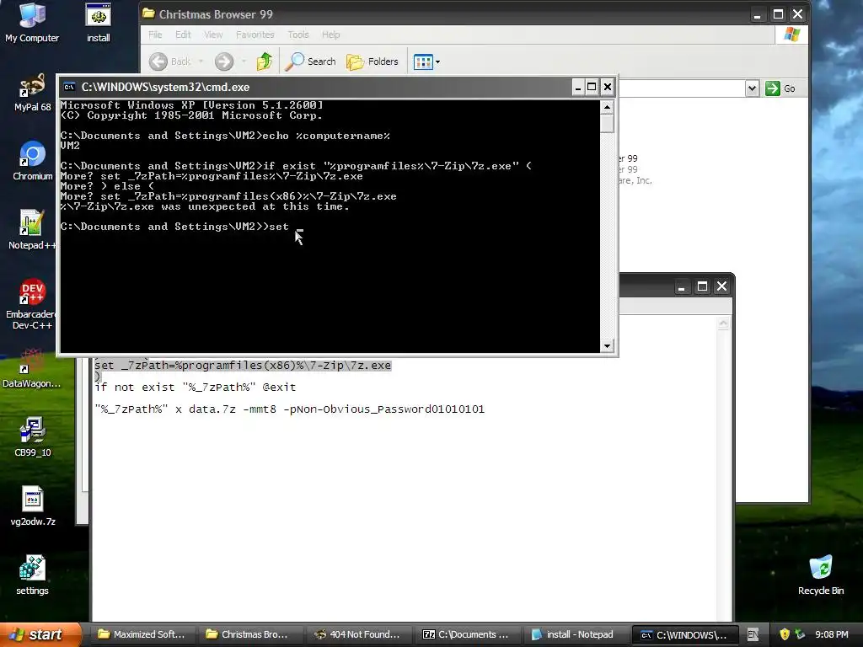Click the Christmas Browser 99 title bar

pos(446,13)
